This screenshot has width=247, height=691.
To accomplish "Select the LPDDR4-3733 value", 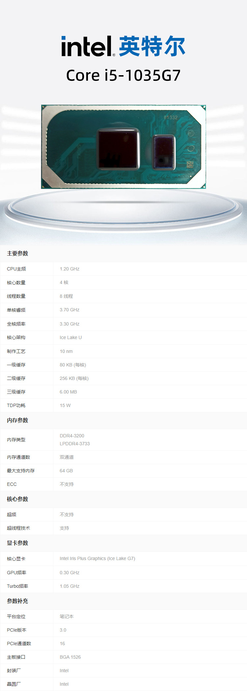I will 75,444.
